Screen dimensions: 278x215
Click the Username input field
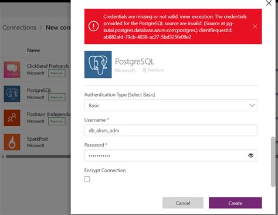(x=171, y=131)
